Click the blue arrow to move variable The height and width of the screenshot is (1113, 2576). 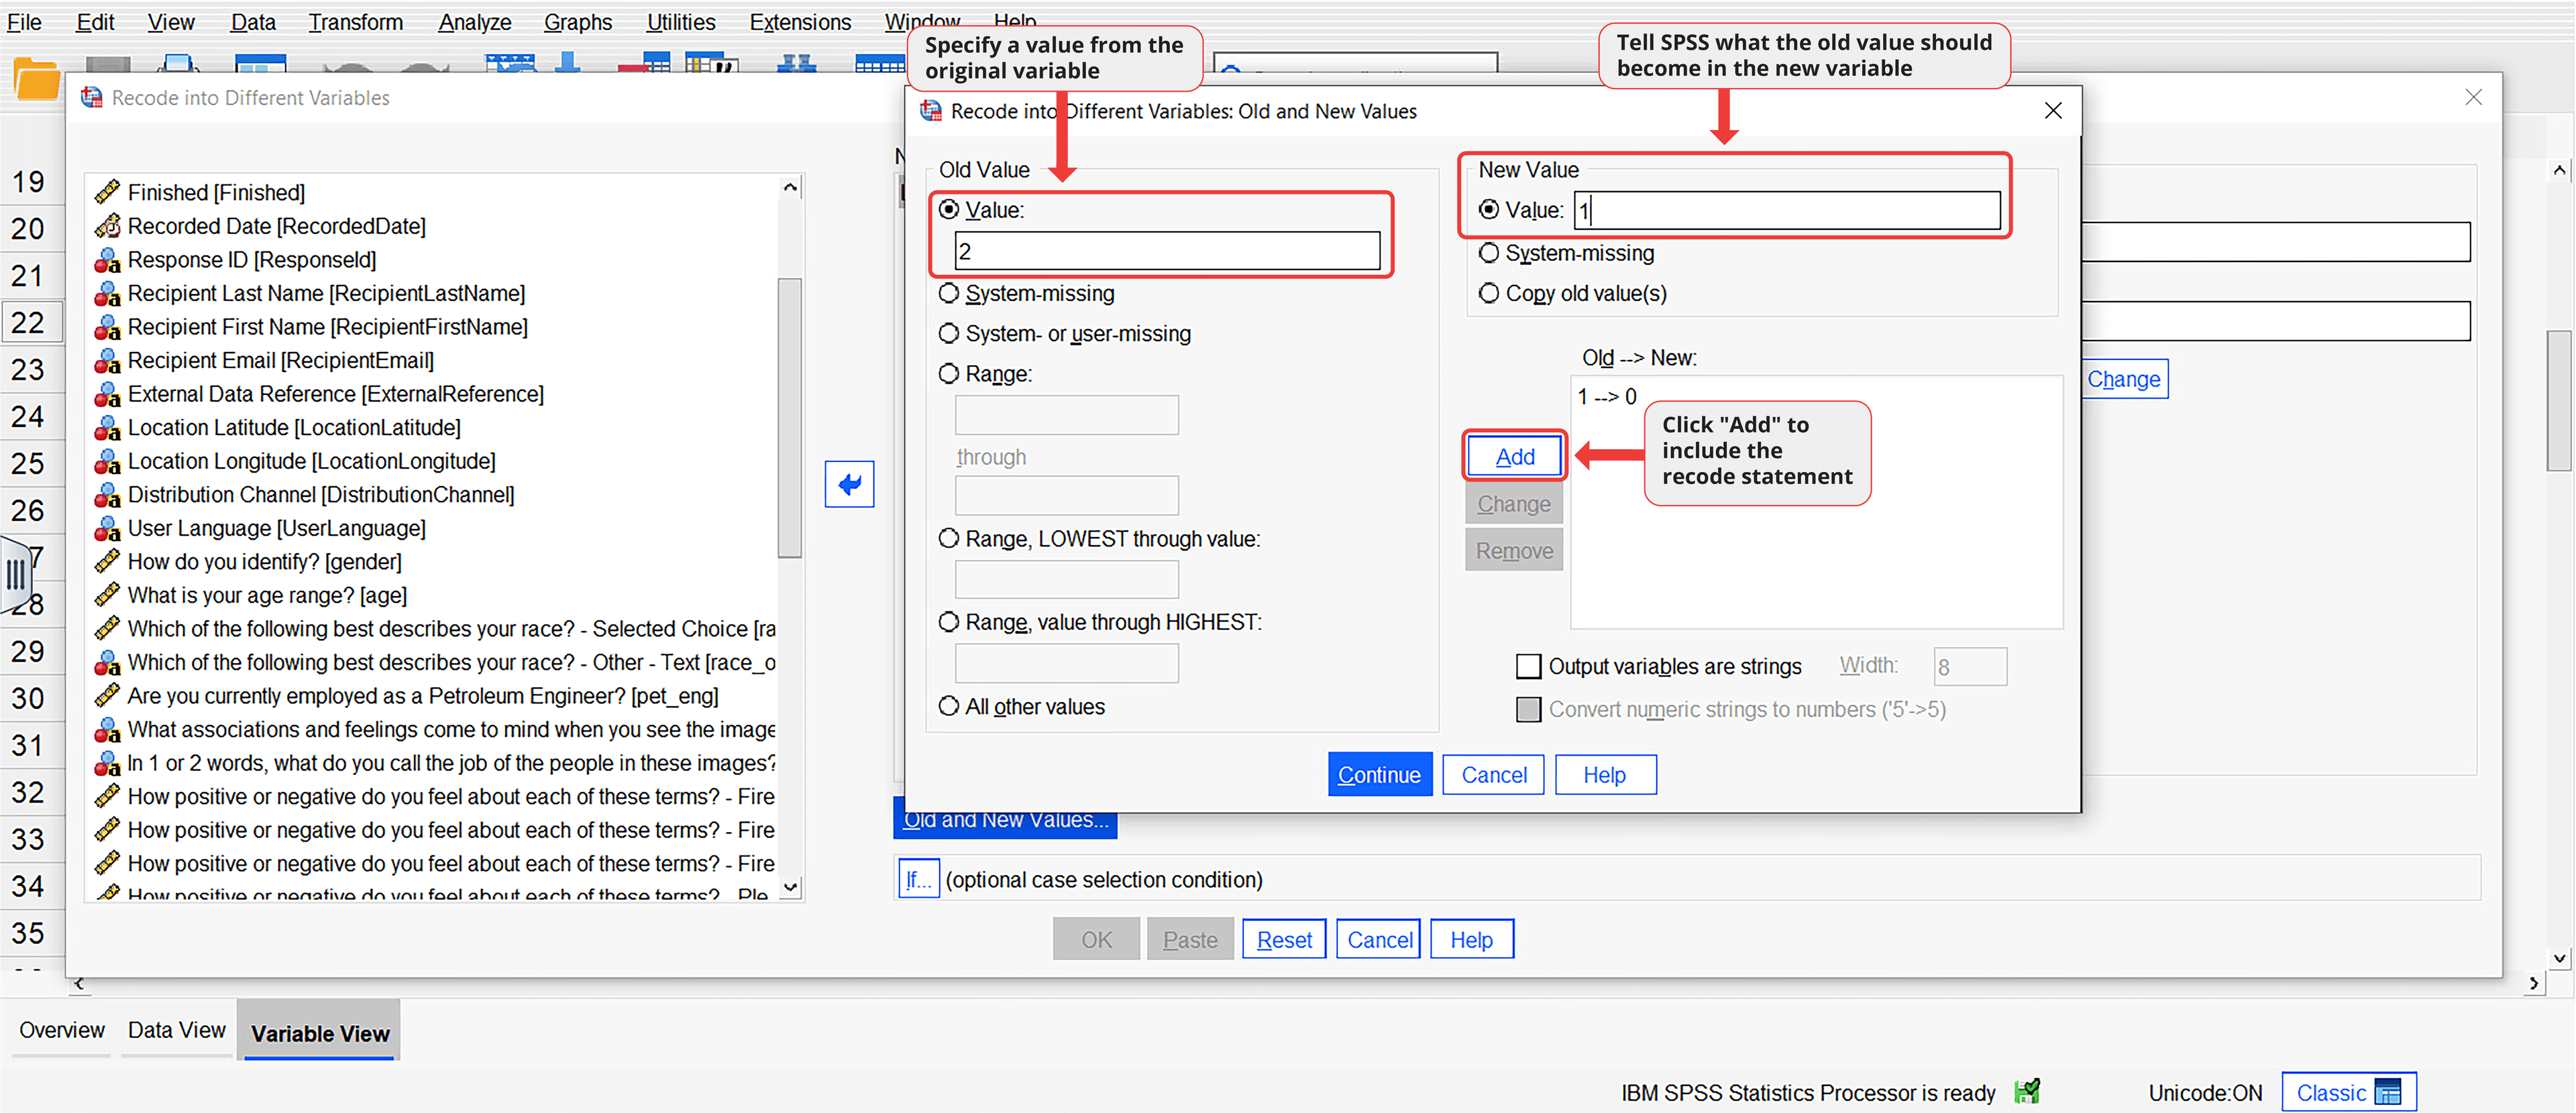coord(849,485)
